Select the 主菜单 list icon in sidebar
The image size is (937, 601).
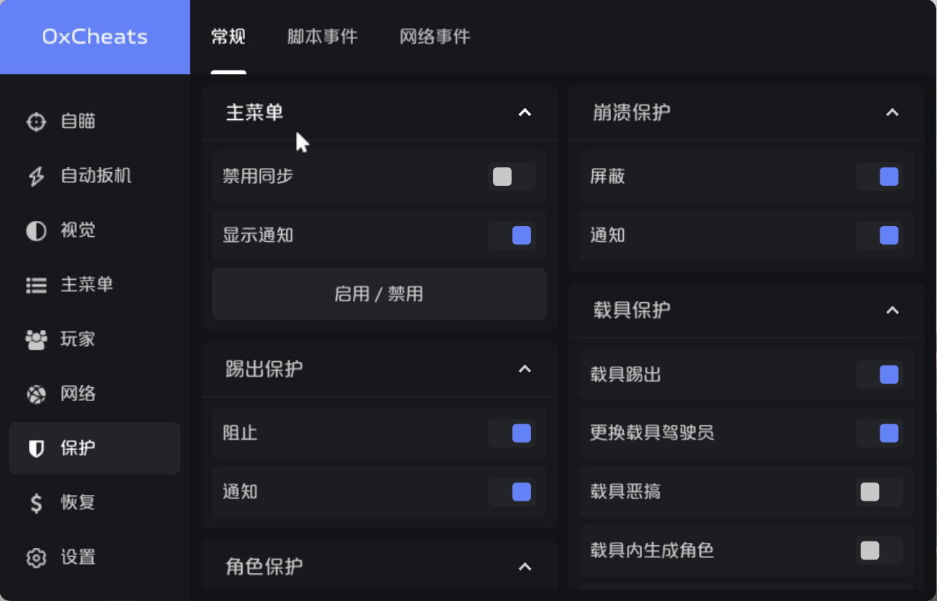click(x=36, y=285)
